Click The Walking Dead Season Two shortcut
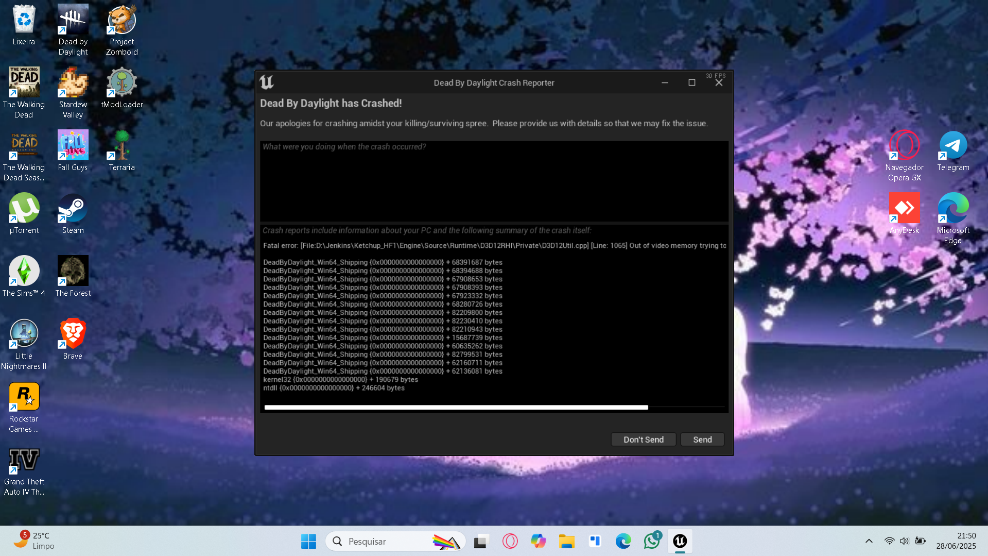Viewport: 988px width, 556px height. (24, 156)
